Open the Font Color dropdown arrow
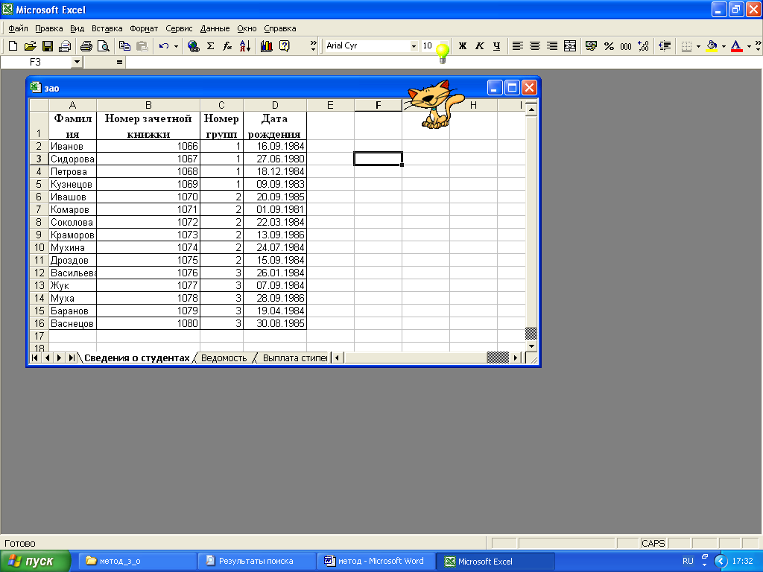763x572 pixels. click(749, 45)
